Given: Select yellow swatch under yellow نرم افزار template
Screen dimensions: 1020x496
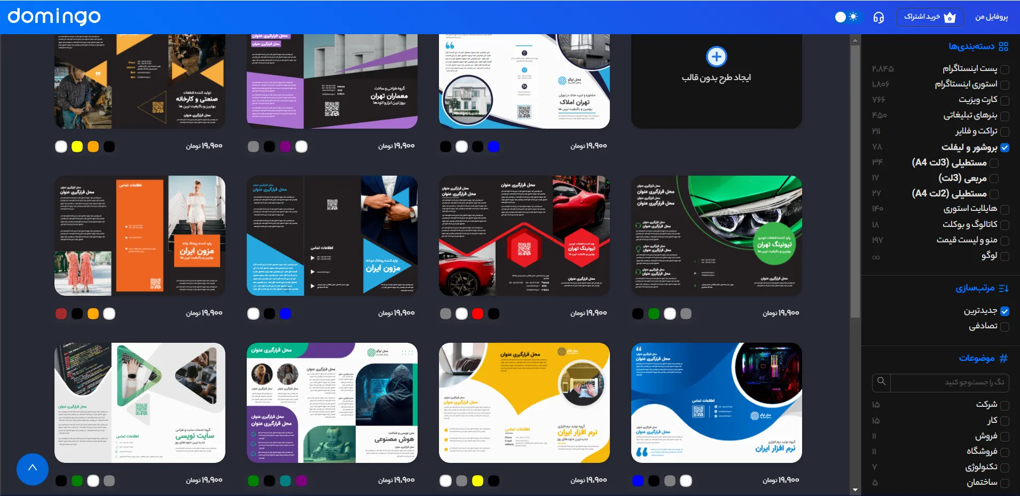Looking at the screenshot, I should (x=478, y=481).
